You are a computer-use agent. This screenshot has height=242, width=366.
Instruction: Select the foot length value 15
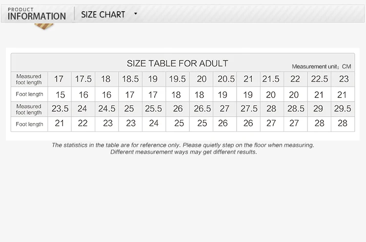click(x=60, y=95)
